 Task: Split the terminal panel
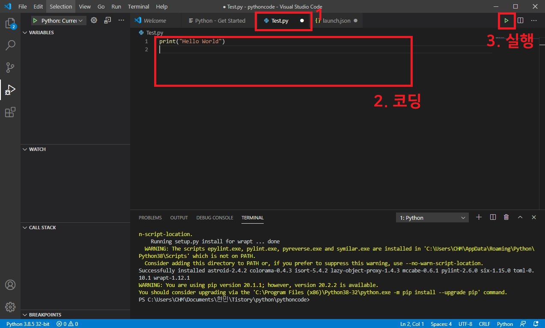tap(493, 217)
